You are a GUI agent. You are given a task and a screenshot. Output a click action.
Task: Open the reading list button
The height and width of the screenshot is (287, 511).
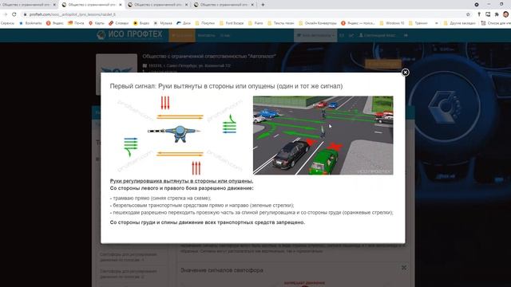pos(496,23)
